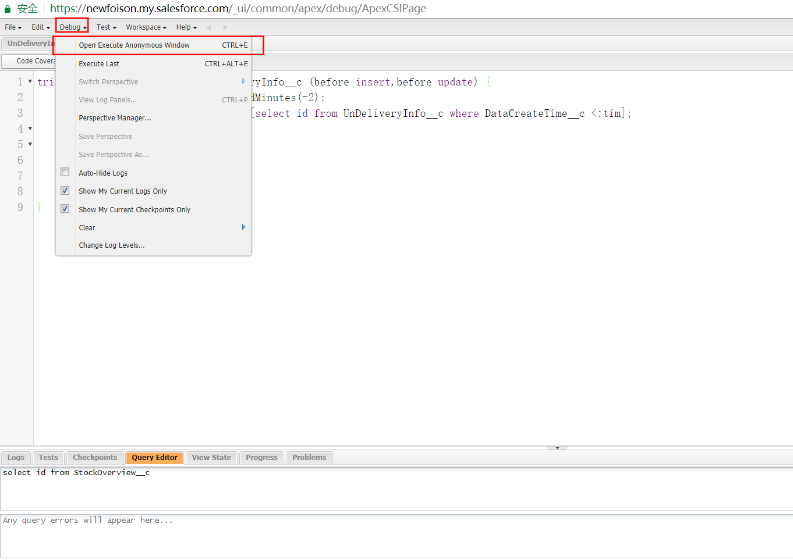This screenshot has width=793, height=560.
Task: Choose Save Perspective As…
Action: coord(154,155)
